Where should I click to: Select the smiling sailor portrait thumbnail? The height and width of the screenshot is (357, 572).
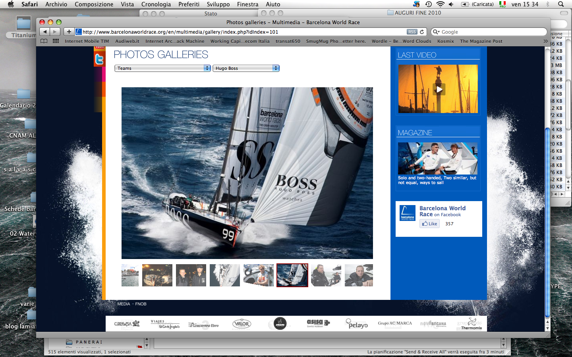359,275
